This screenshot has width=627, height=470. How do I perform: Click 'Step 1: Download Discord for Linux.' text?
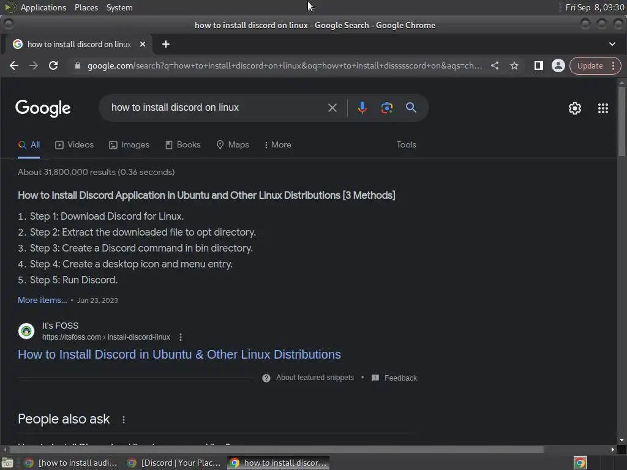[107, 216]
